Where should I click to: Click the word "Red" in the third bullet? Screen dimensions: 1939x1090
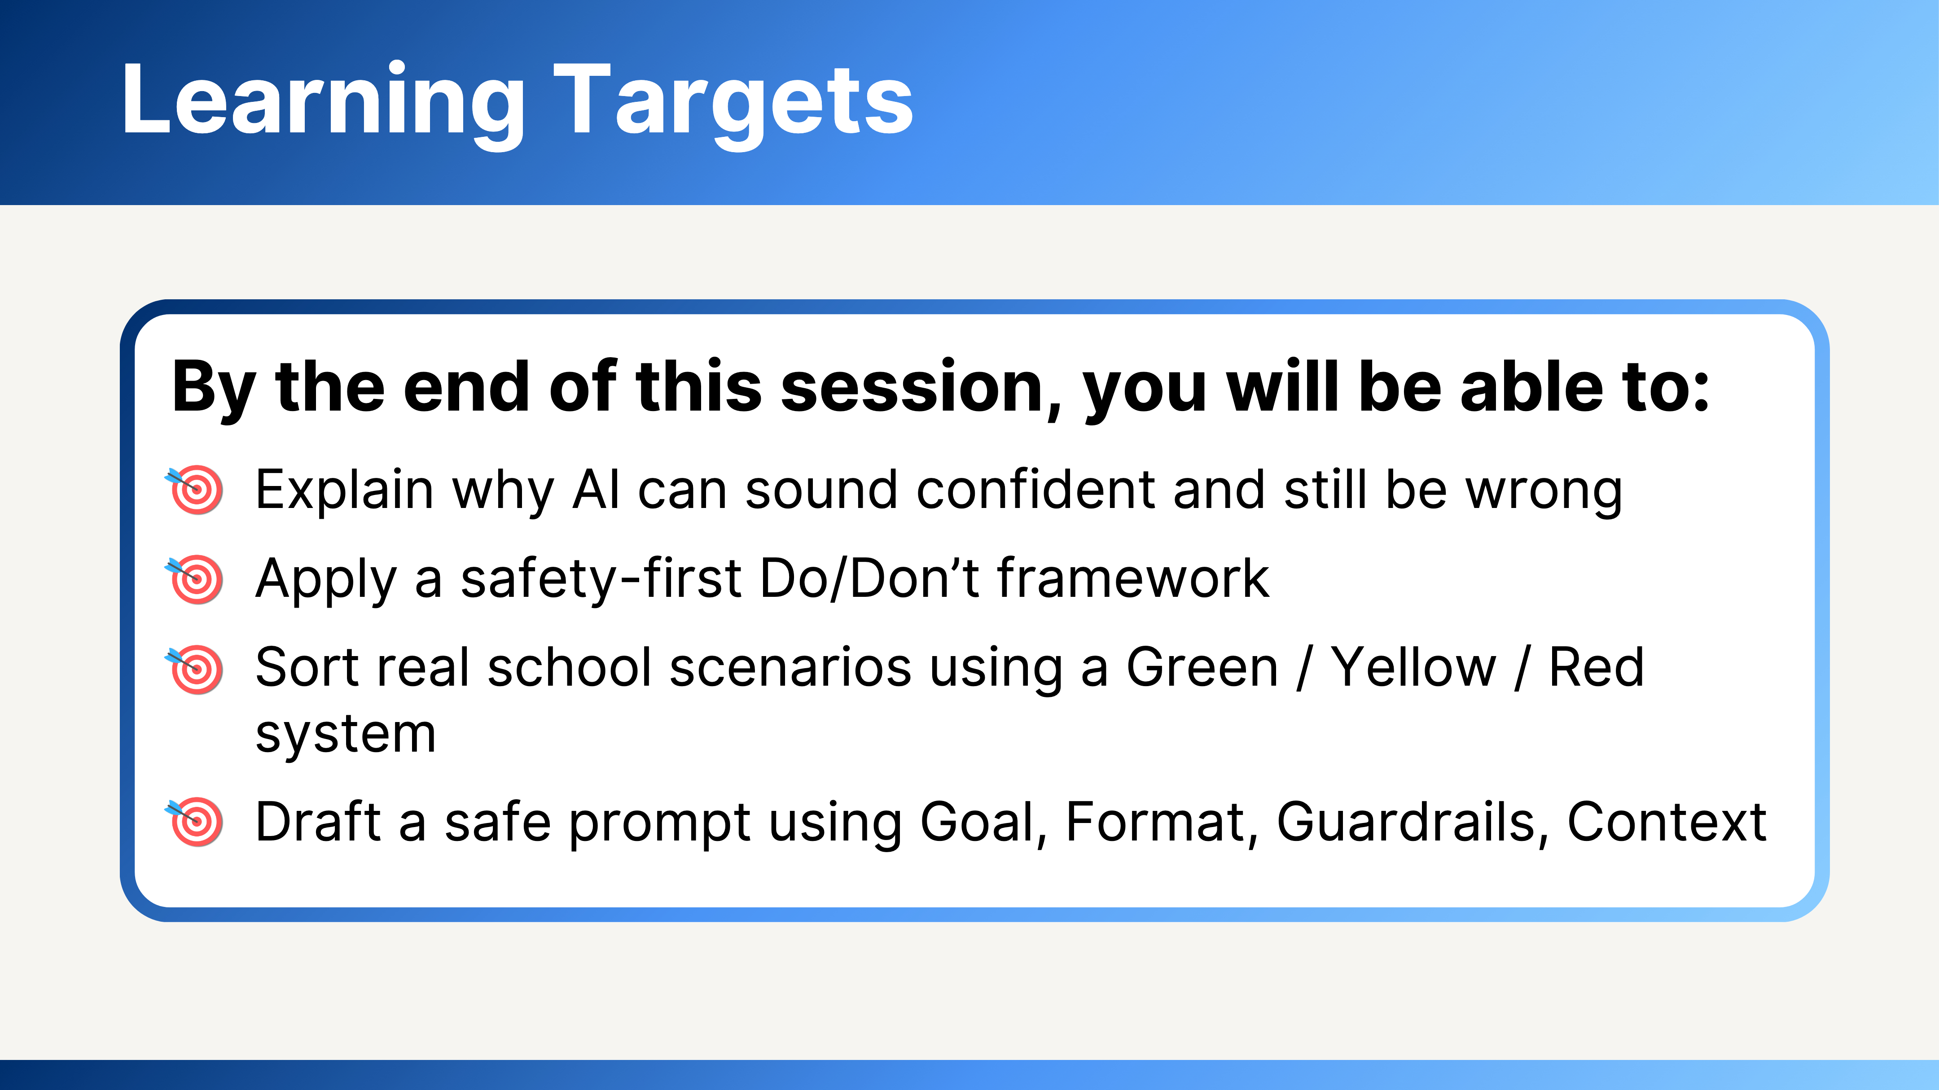[1596, 668]
